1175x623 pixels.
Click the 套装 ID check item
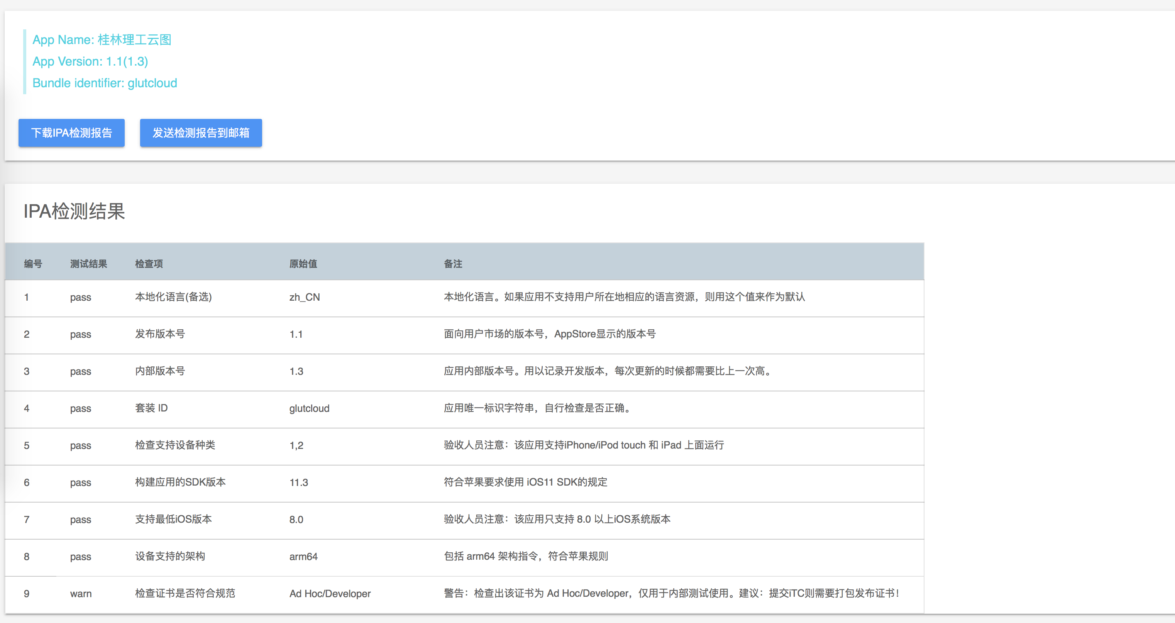[151, 408]
